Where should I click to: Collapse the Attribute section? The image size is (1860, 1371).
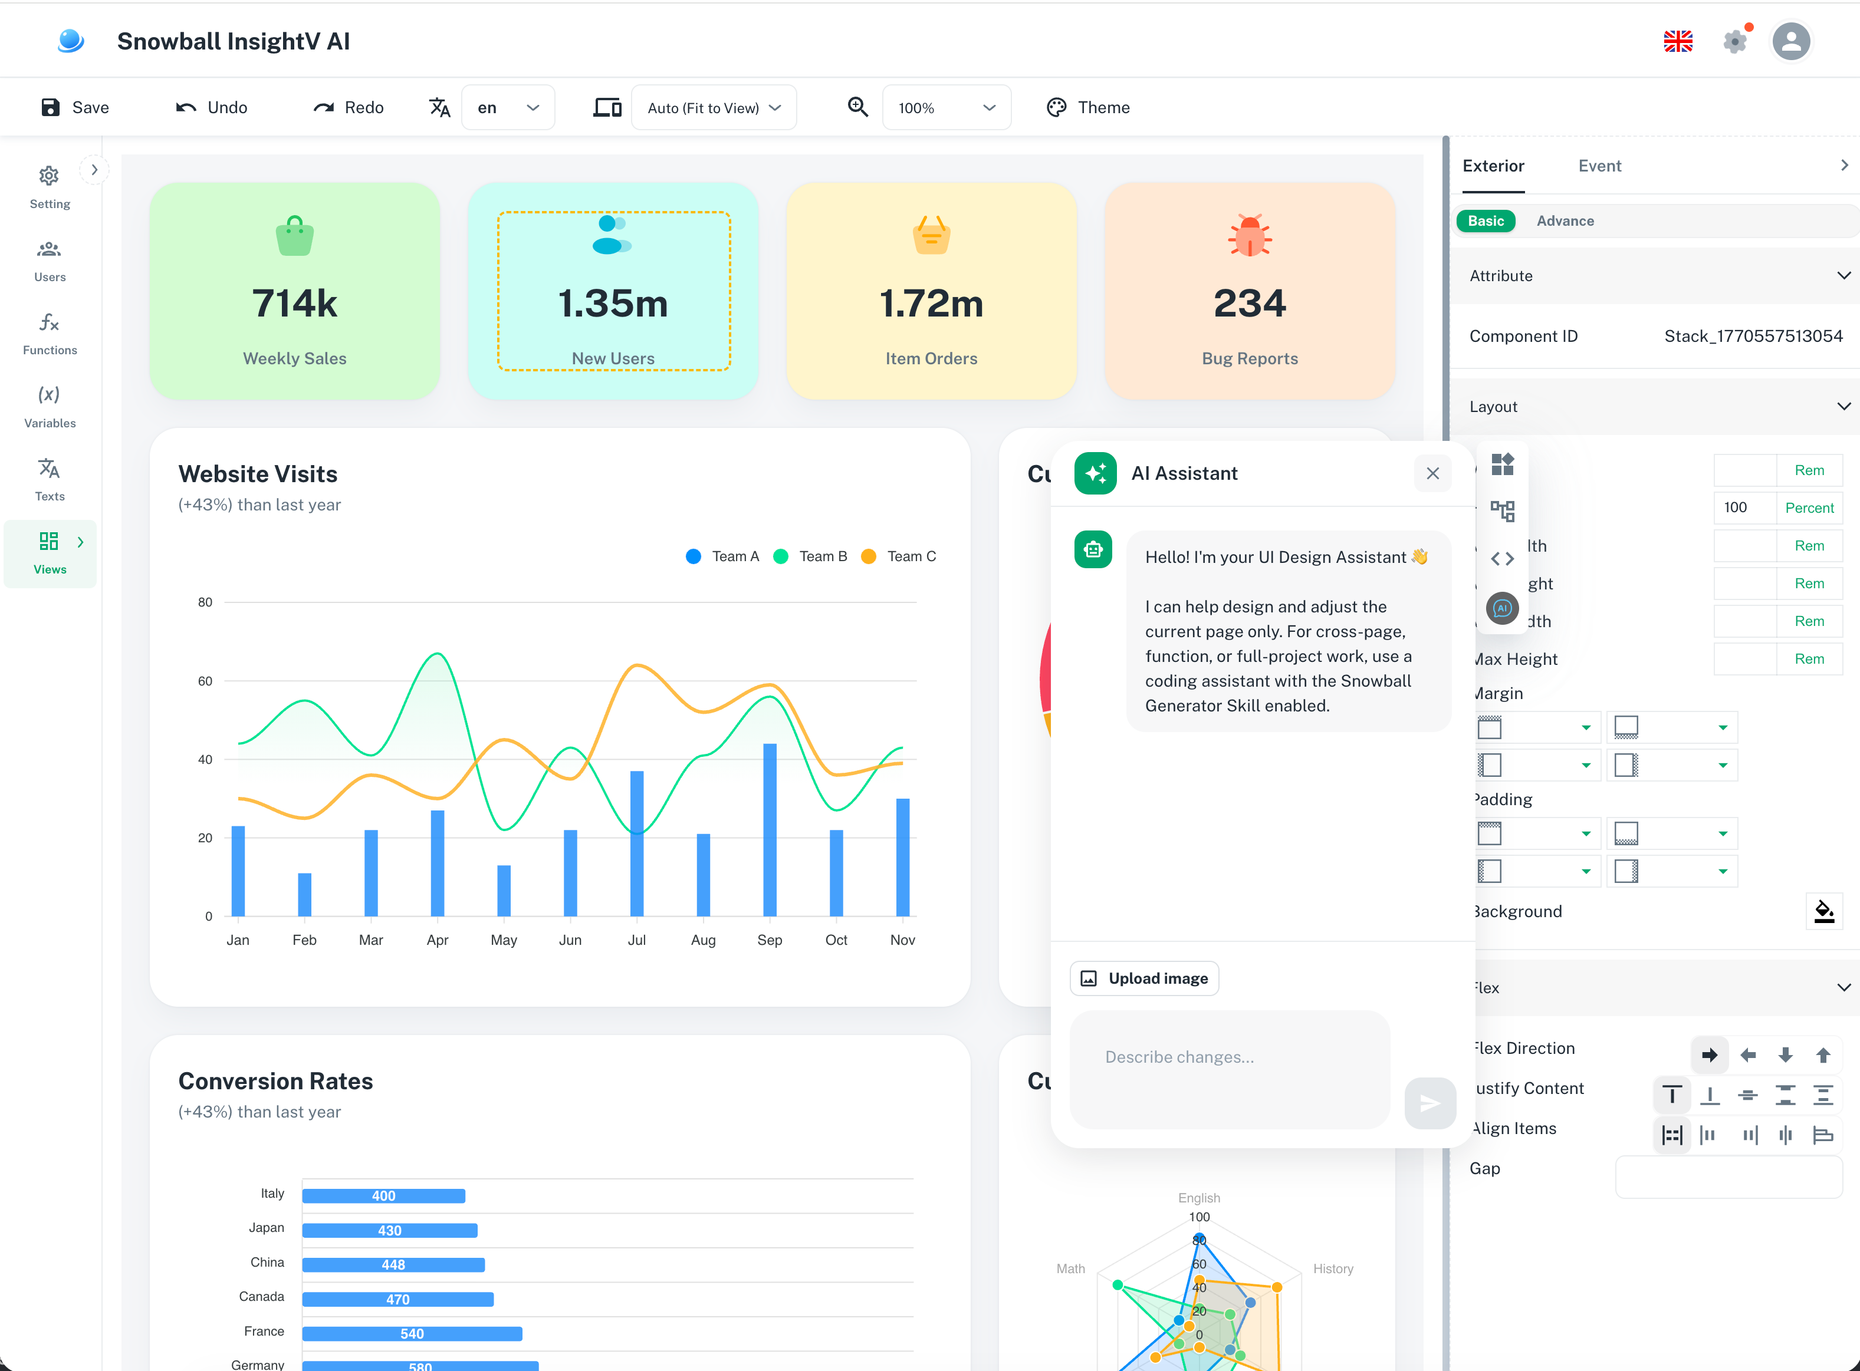[1844, 275]
